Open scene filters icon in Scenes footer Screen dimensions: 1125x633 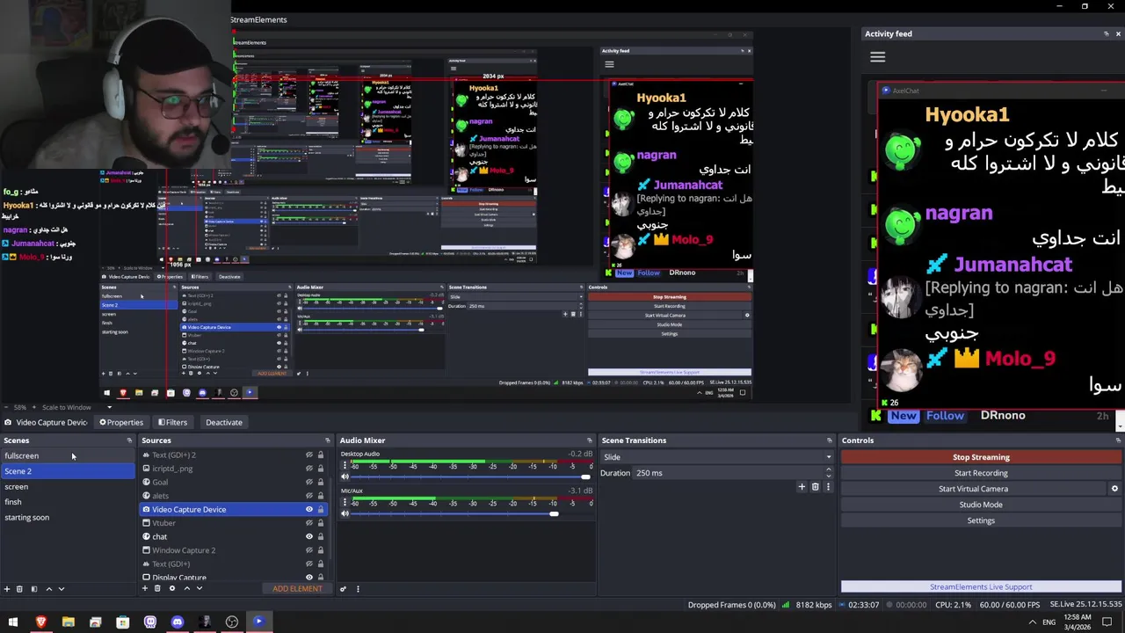[34, 589]
